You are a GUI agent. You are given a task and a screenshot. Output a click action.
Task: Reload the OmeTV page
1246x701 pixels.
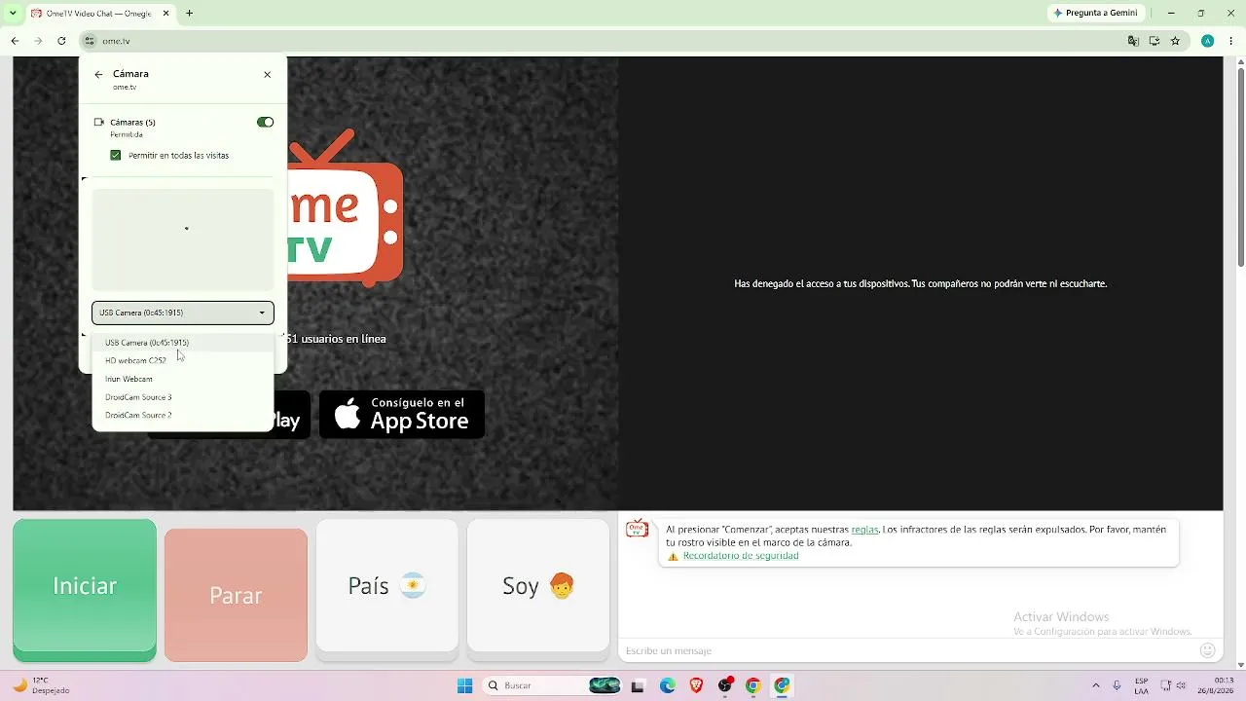(x=61, y=41)
